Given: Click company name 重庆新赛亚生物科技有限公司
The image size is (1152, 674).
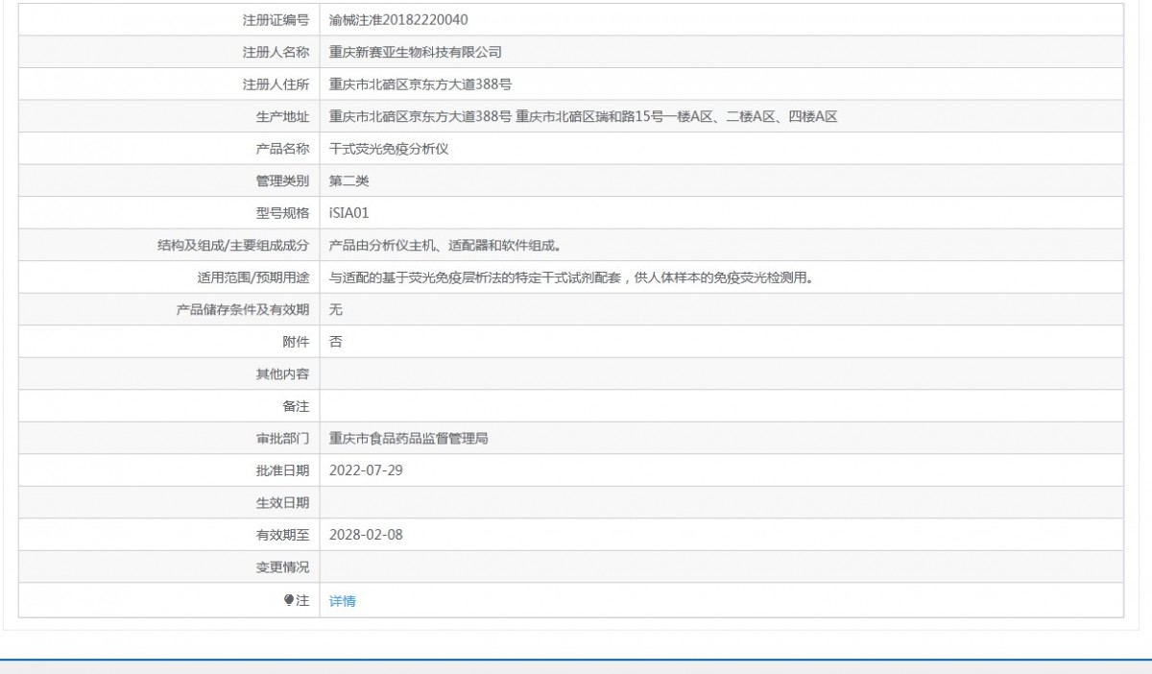Looking at the screenshot, I should pyautogui.click(x=415, y=52).
